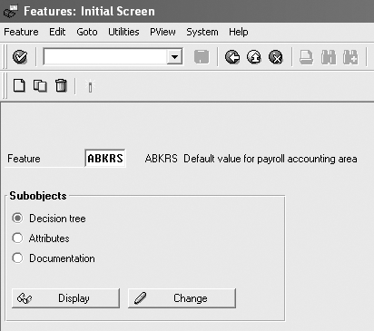
Task: Click the transaction command input field
Action: coord(105,56)
